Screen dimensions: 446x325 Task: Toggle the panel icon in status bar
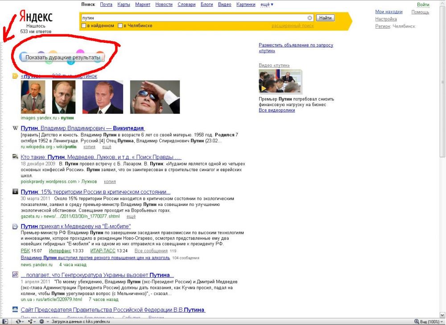point(5,321)
